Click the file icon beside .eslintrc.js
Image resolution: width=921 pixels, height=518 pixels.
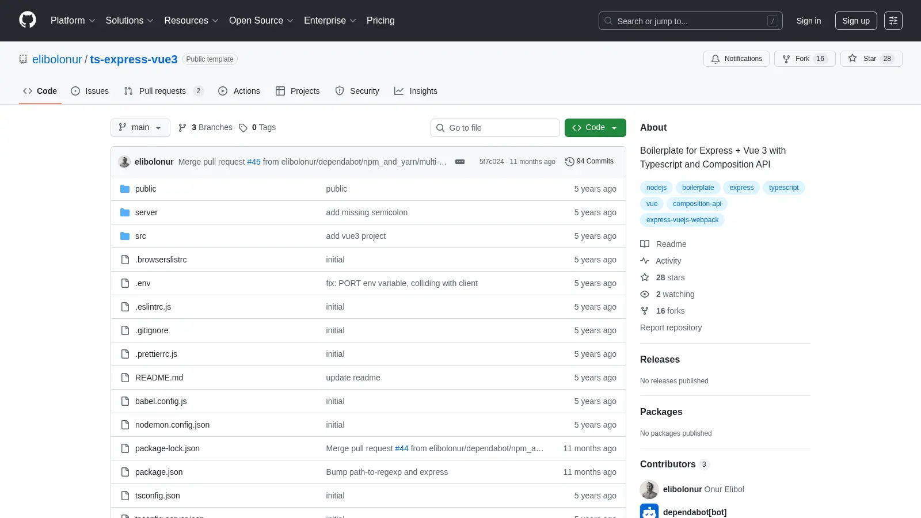[x=125, y=307]
